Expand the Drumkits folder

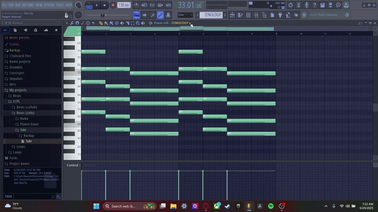[14, 67]
